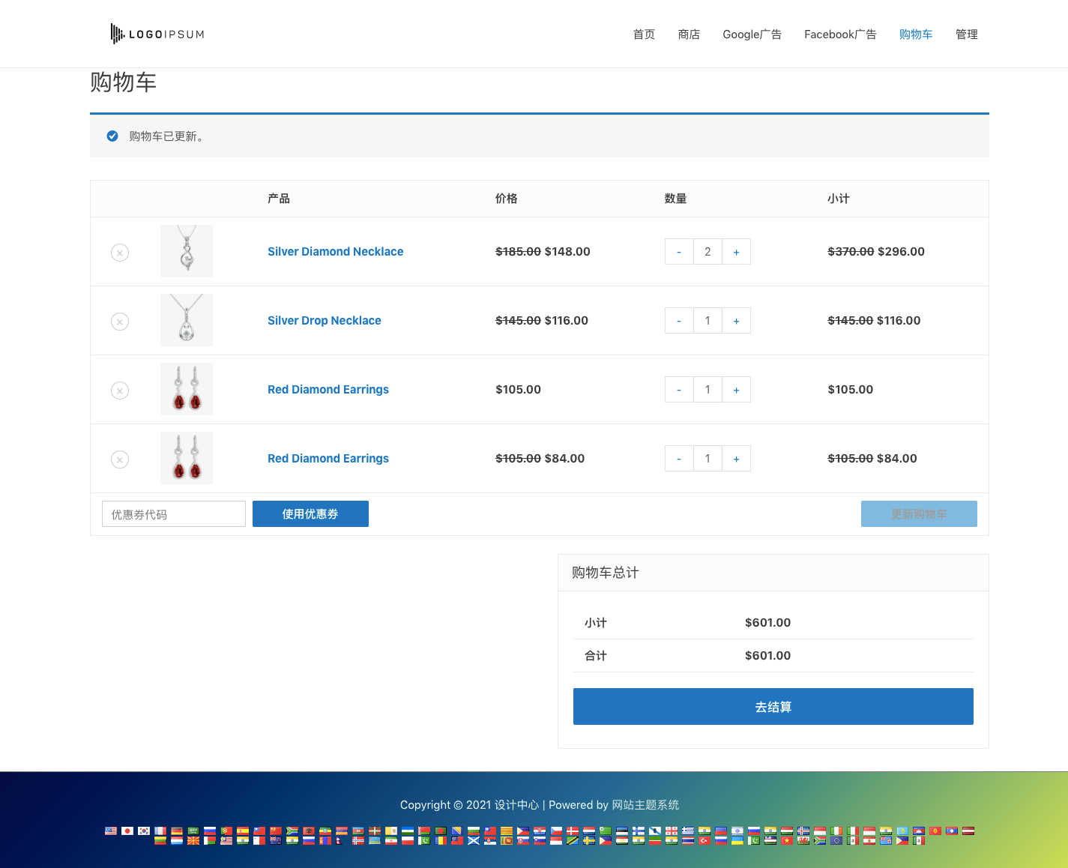
Task: Click the LogoIpsum site logo
Action: click(x=157, y=34)
